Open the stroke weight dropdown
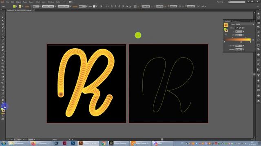The width and height of the screenshot is (261, 146). (40, 6)
